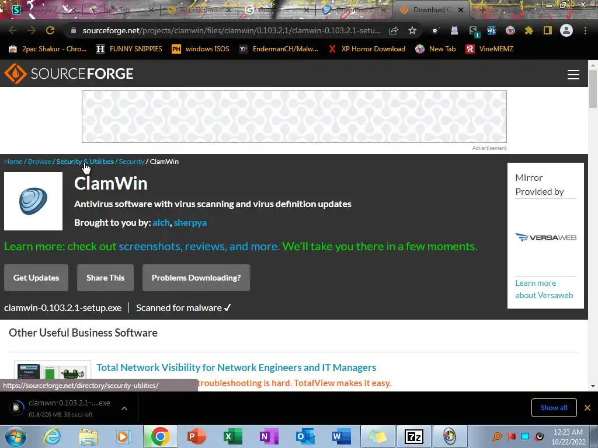This screenshot has height=448, width=598.
Task: Click Action Center flag tray icon
Action: [x=511, y=436]
